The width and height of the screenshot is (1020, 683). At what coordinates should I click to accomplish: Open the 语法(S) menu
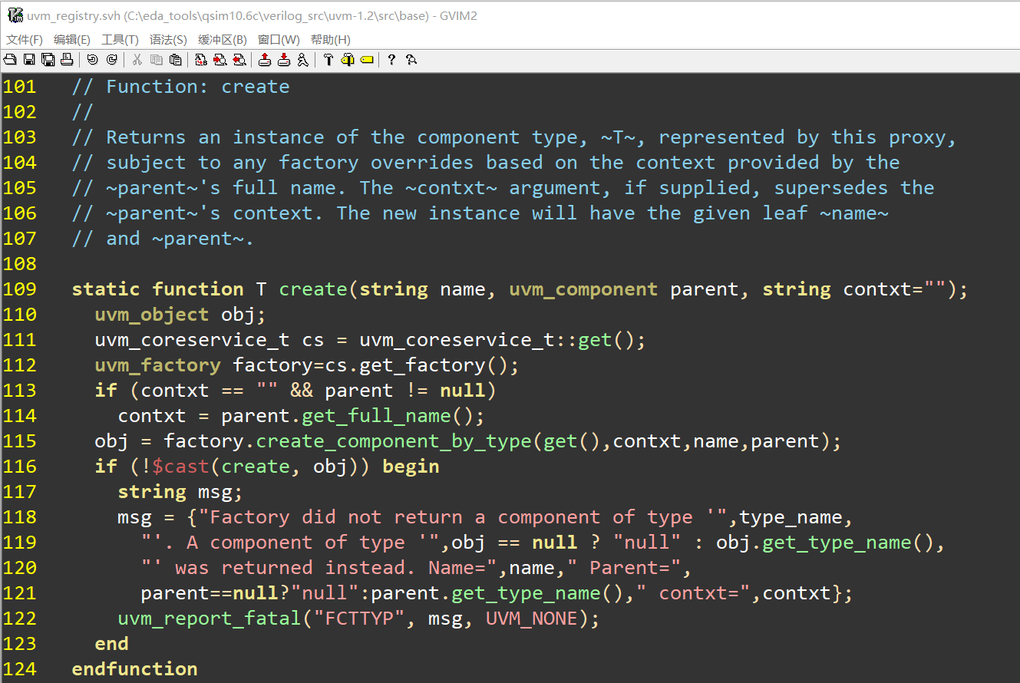click(x=168, y=40)
